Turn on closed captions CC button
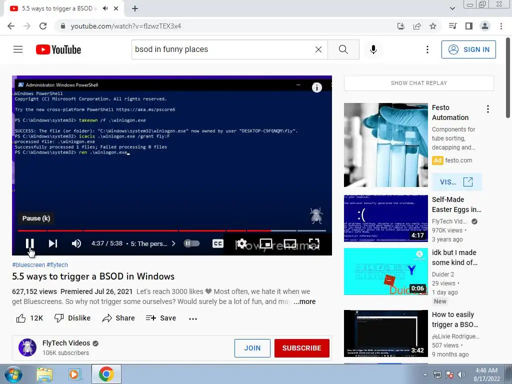The height and width of the screenshot is (384, 512). (218, 243)
